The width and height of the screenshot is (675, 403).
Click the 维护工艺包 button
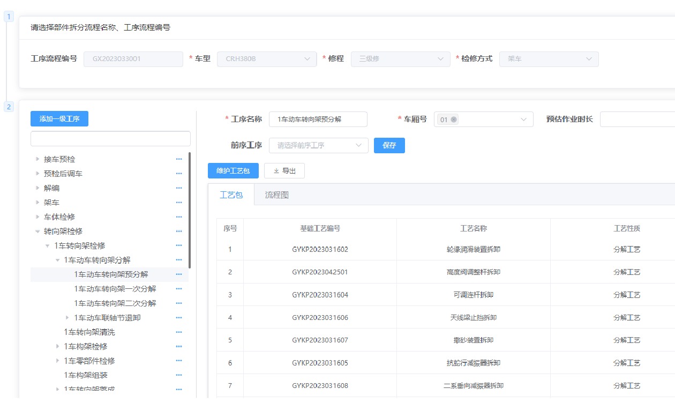point(233,171)
